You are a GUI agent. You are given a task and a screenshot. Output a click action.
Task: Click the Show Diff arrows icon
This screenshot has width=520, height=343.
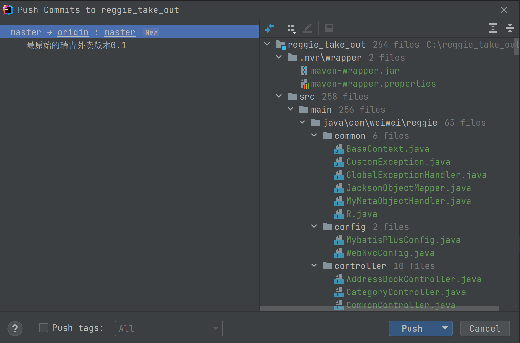(x=269, y=28)
